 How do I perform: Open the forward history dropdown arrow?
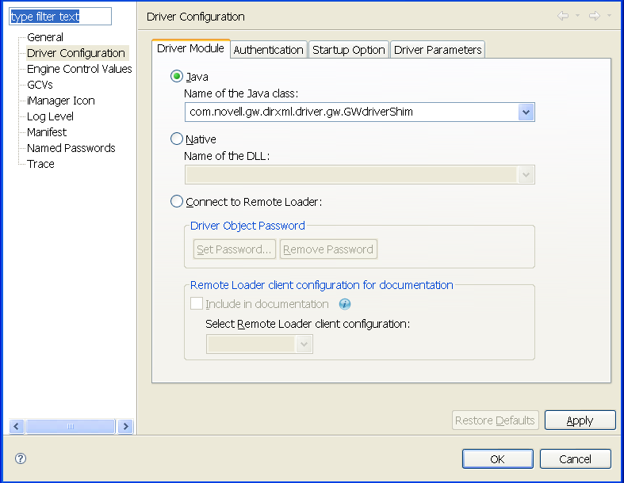pyautogui.click(x=609, y=16)
